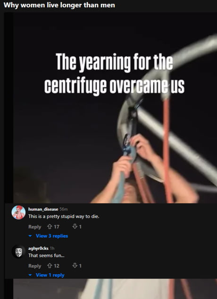Click the video preview below the comments
Image resolution: width=217 pixels, height=299 pixels.
point(115,289)
